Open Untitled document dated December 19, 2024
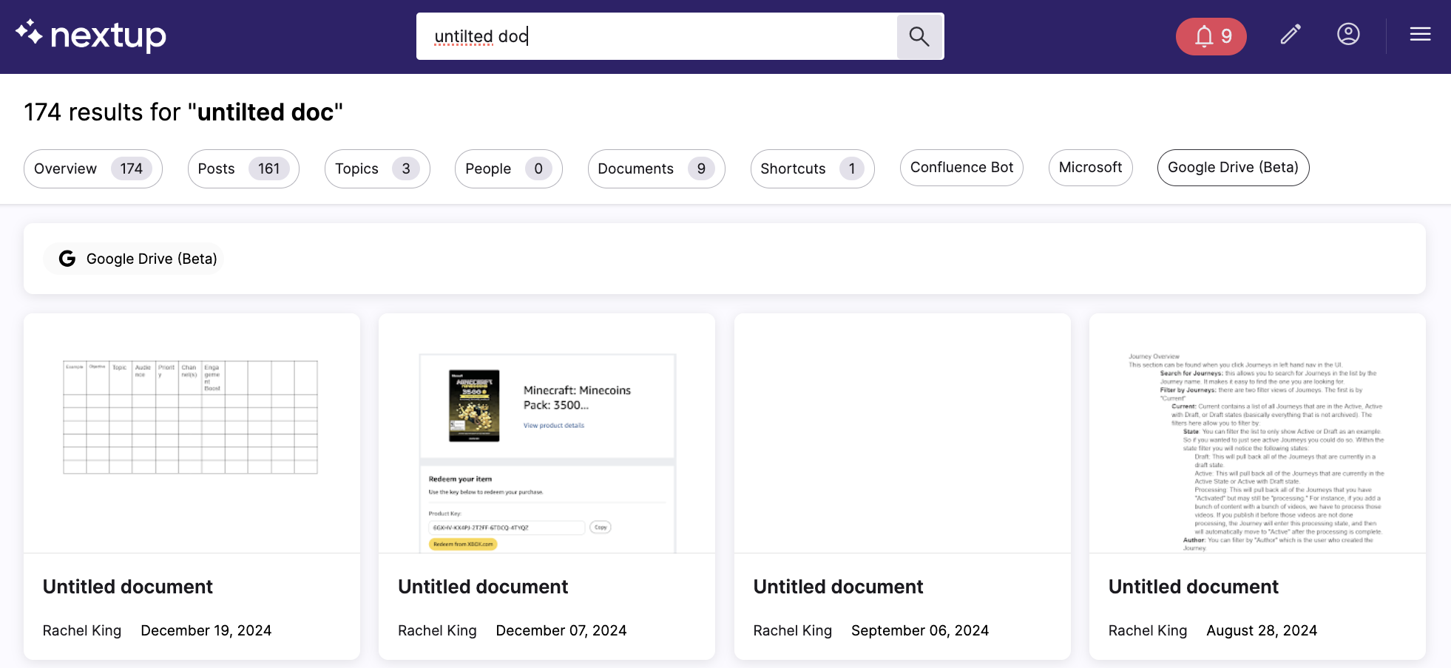 coord(127,587)
